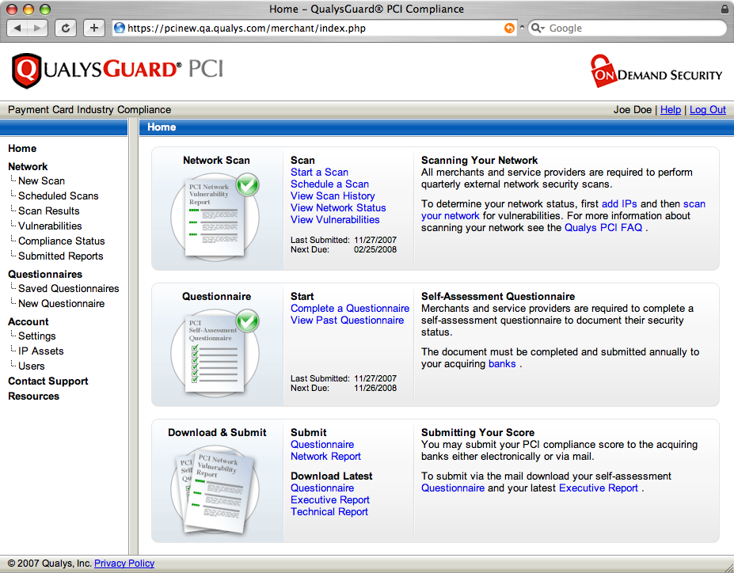
Task: Log Out of QualysGuard PCI
Action: 707,109
